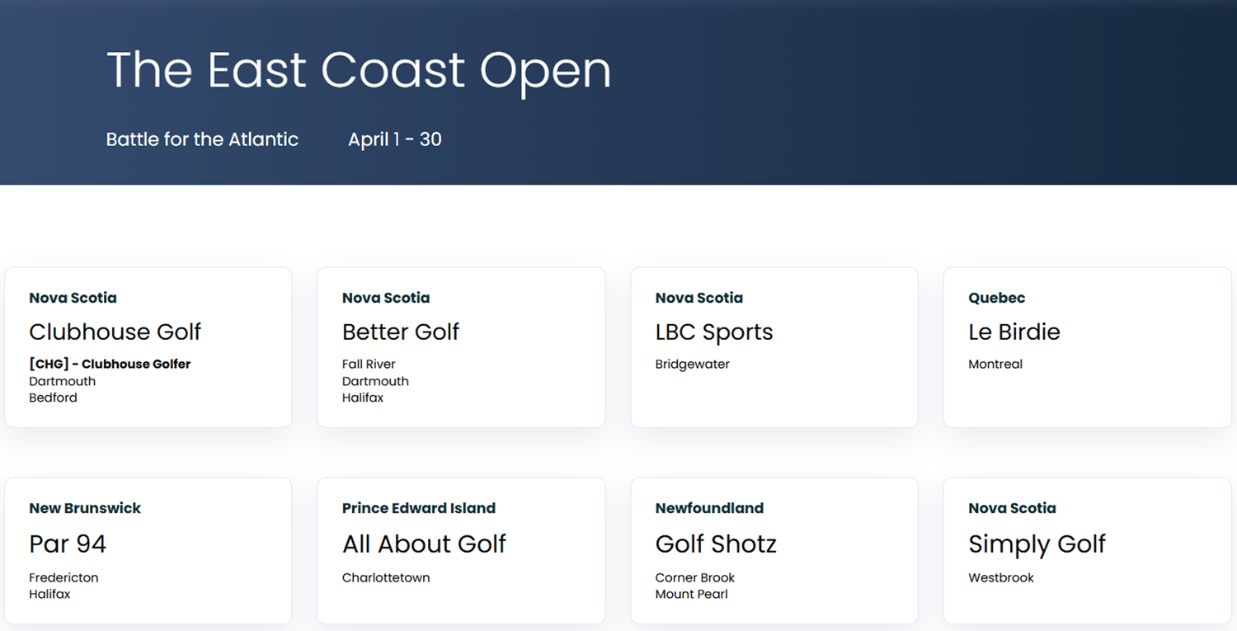Click the Battle for the Atlantic subtitle
Screen dimensions: 1237x631
(202, 139)
